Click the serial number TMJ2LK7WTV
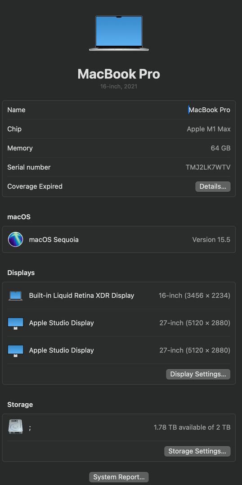The width and height of the screenshot is (242, 485). 208,168
